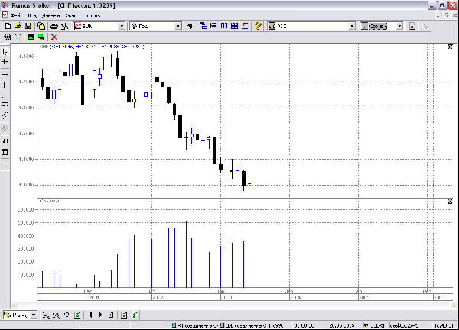Open the third menu bar item
The image size is (459, 330).
tap(51, 15)
